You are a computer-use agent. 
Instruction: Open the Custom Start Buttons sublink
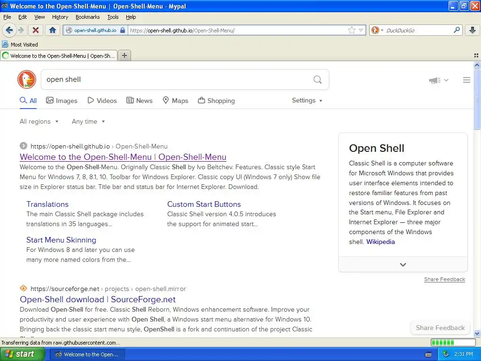(x=204, y=204)
